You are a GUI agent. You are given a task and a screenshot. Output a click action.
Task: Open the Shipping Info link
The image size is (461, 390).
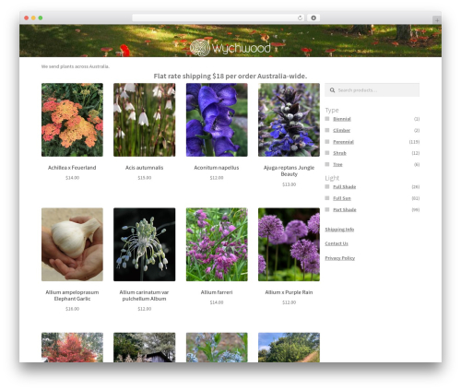(x=339, y=230)
